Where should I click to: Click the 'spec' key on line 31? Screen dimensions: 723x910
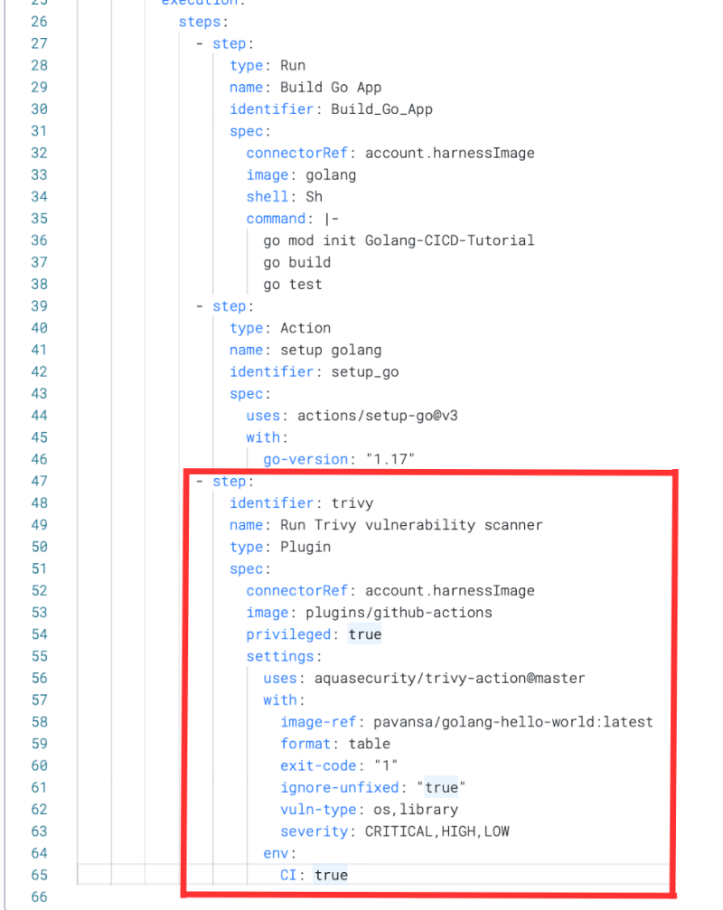(x=246, y=132)
